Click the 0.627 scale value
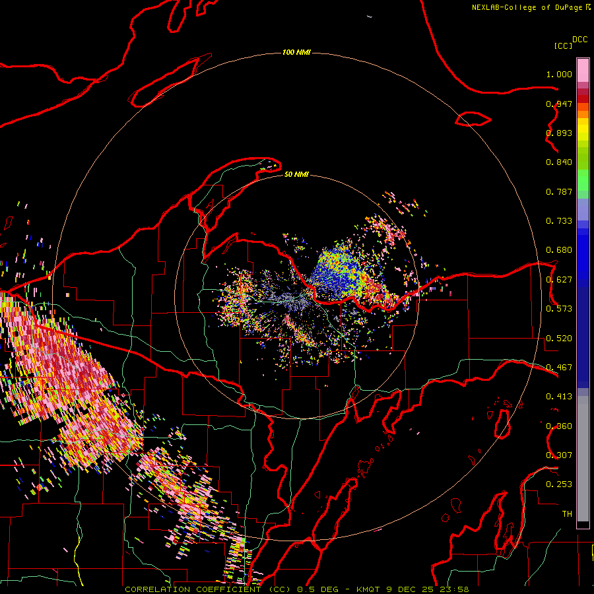This screenshot has height=594, width=594. [x=559, y=280]
